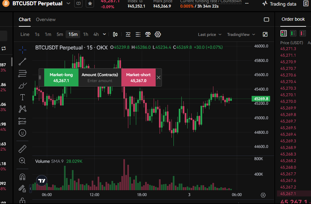Click the zoom in tool

pos(22,160)
